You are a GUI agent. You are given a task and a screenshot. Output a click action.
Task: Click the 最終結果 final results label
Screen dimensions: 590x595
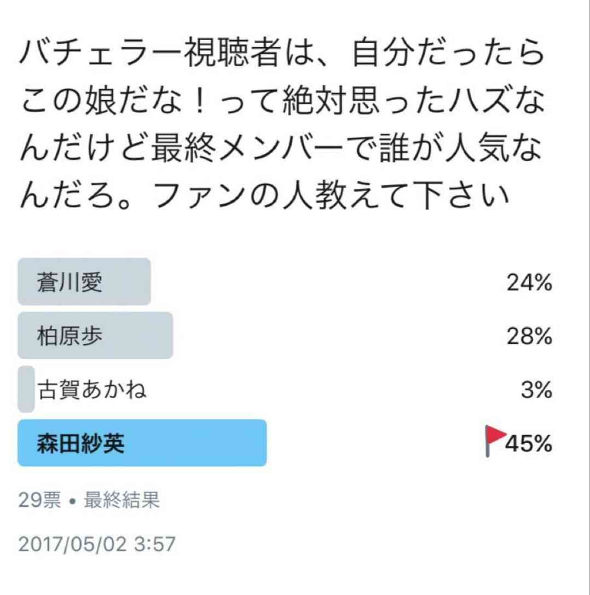point(122,500)
